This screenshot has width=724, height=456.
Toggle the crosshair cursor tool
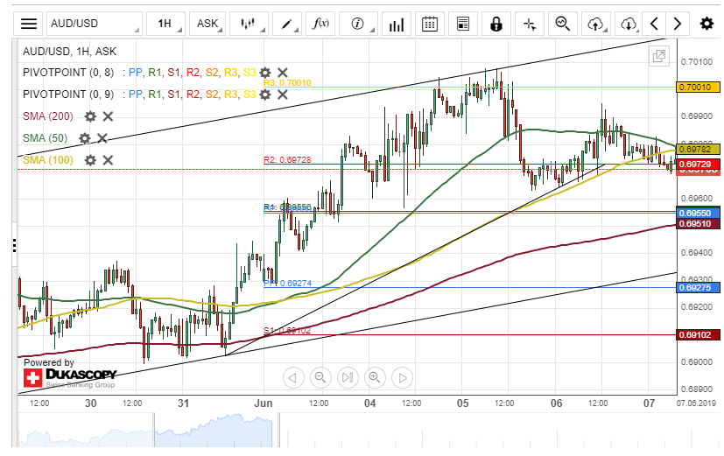tap(529, 24)
